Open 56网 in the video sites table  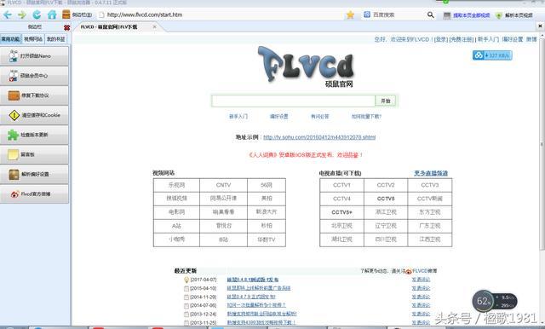[267, 185]
